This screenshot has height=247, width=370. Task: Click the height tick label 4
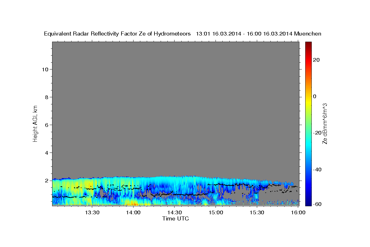47,153
